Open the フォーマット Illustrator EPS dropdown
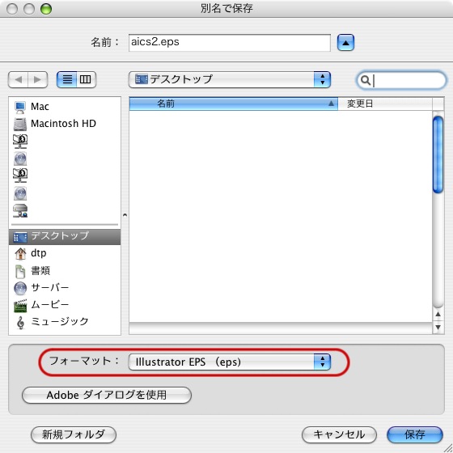 230,362
